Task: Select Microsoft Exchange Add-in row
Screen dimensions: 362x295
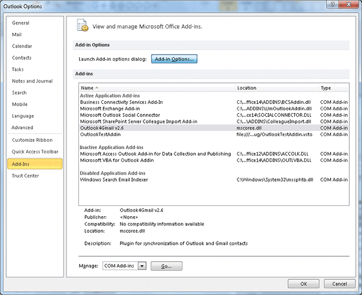Action: (214, 109)
